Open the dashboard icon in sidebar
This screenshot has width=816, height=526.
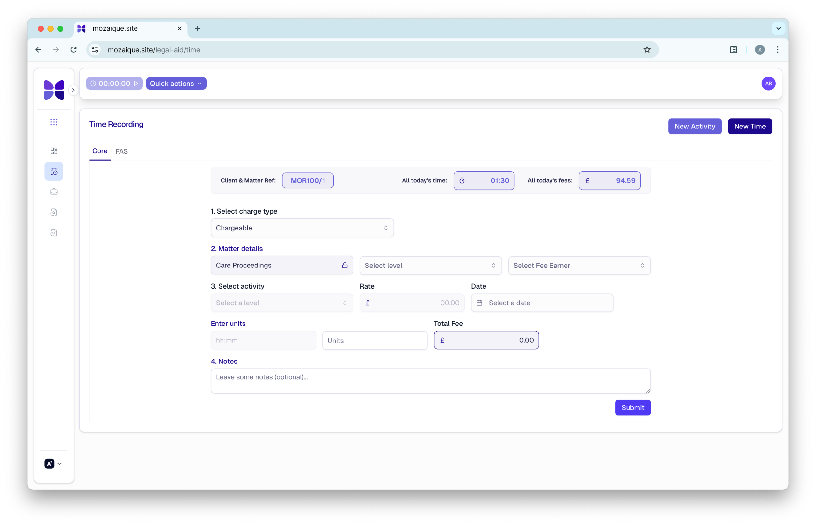click(54, 150)
